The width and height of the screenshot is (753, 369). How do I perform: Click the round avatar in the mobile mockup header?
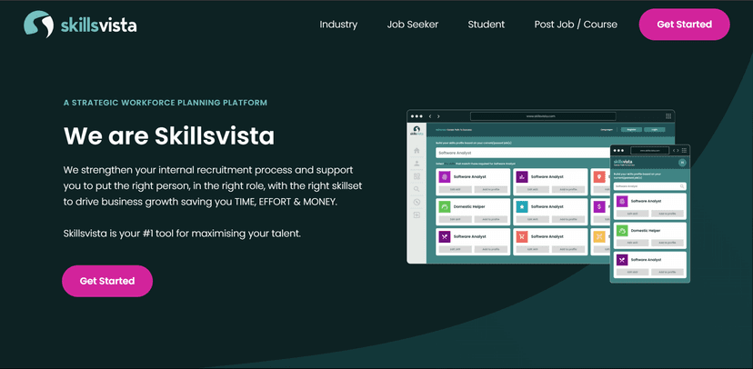point(682,163)
